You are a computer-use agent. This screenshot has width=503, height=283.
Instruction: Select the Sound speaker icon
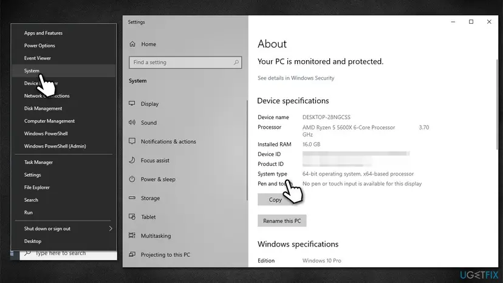coord(132,122)
